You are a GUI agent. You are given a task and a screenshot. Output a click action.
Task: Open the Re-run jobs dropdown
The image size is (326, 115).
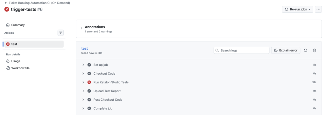pyautogui.click(x=297, y=9)
